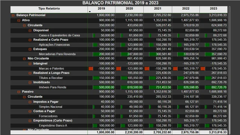
Task: Select the Aplicações Financeiras row
Action: (119, 45)
